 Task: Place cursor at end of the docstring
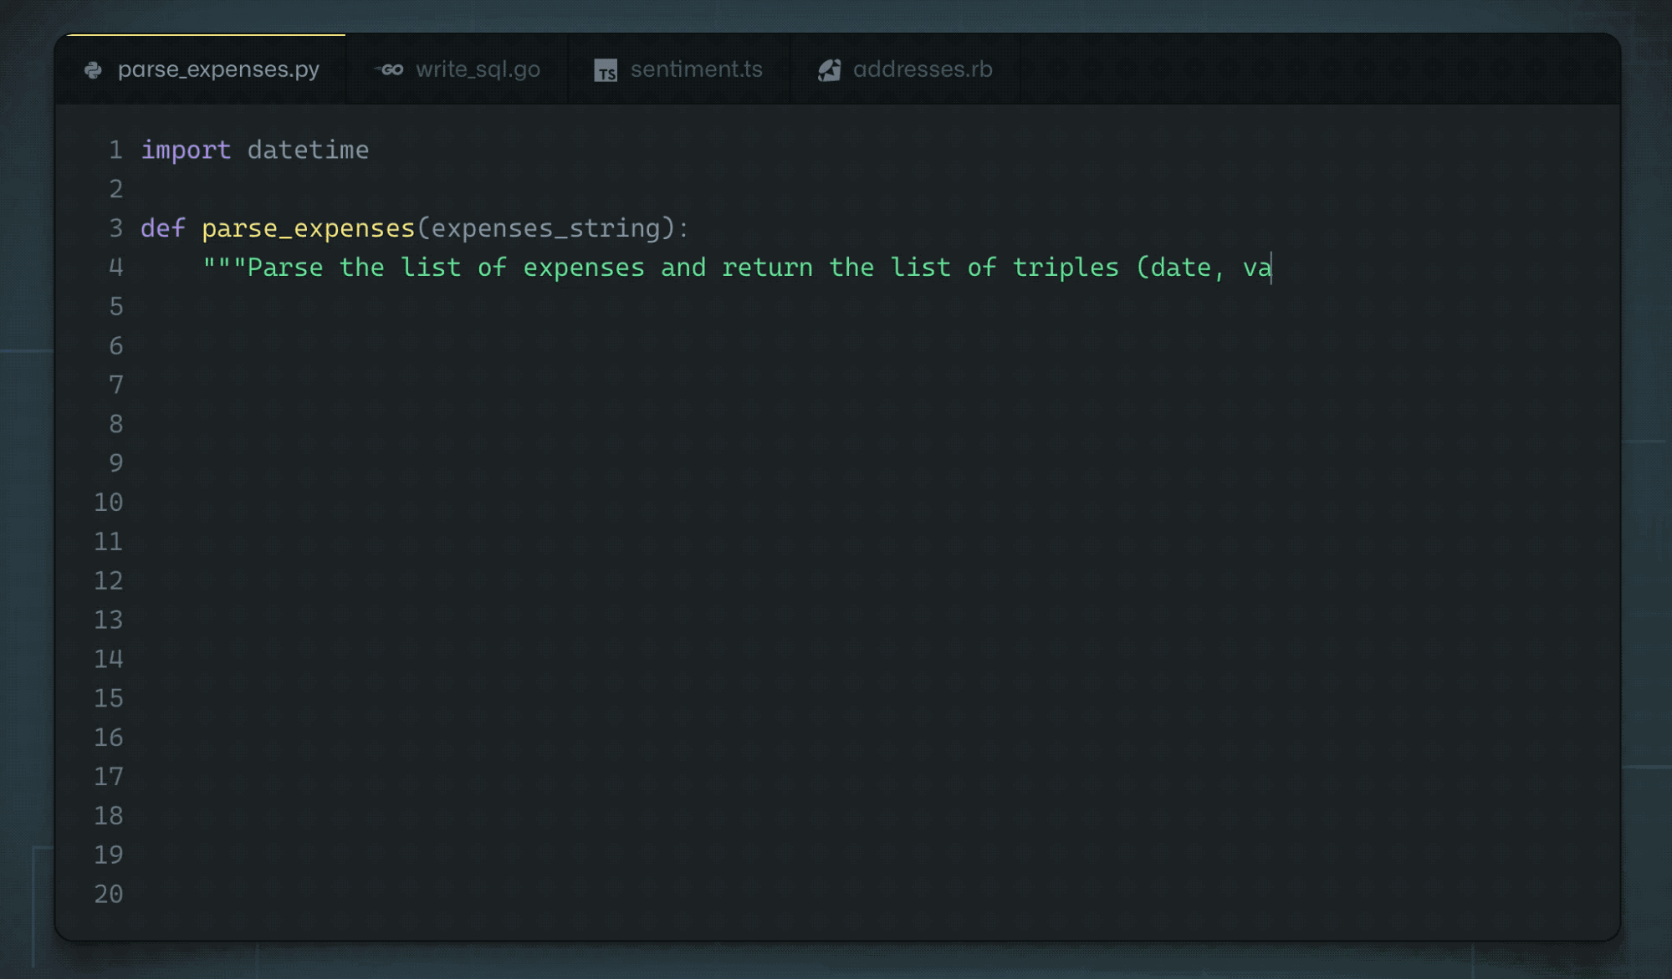click(1271, 267)
